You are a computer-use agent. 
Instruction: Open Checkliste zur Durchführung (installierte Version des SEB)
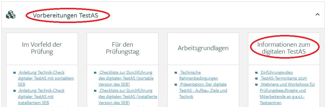(x=128, y=96)
